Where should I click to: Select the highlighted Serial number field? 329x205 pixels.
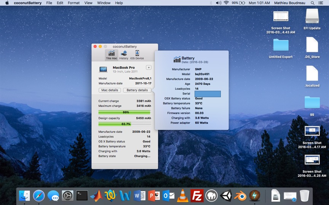(x=208, y=94)
